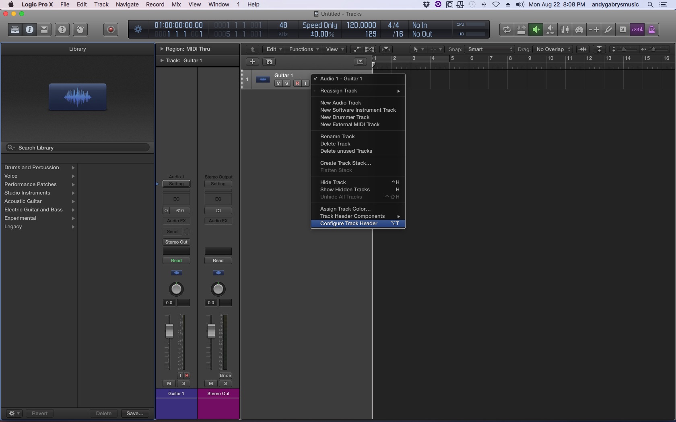Toggle the Inspector info button
The width and height of the screenshot is (676, 422).
pos(29,29)
